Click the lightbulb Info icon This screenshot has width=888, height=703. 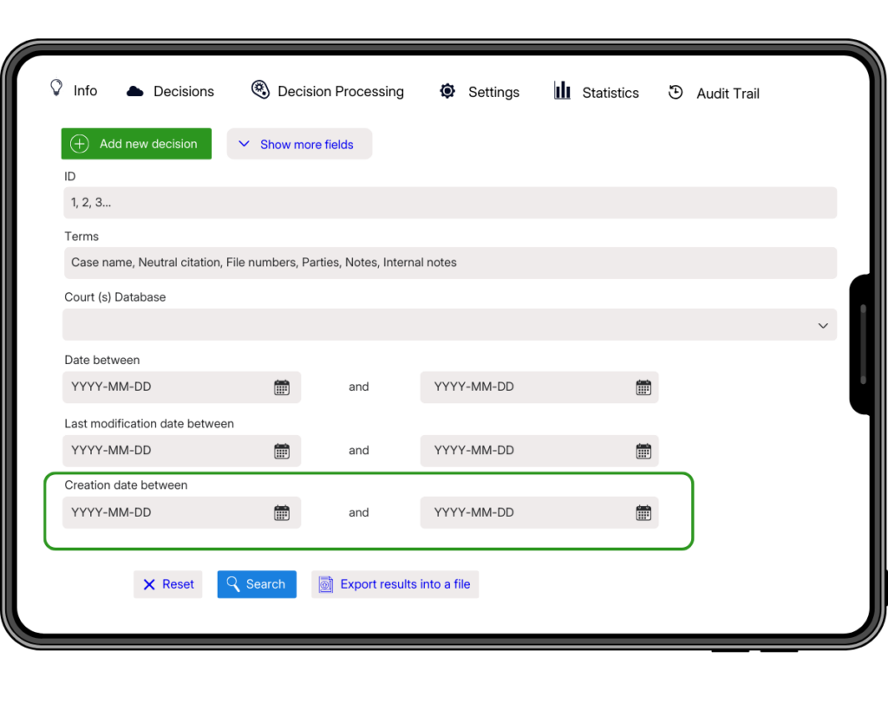pos(57,88)
